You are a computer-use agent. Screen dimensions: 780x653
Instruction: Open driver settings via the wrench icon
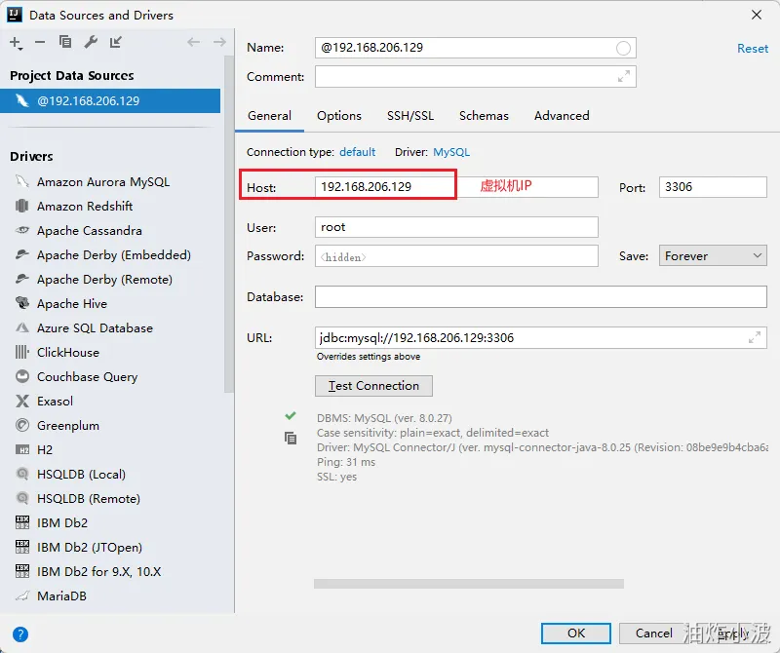91,42
